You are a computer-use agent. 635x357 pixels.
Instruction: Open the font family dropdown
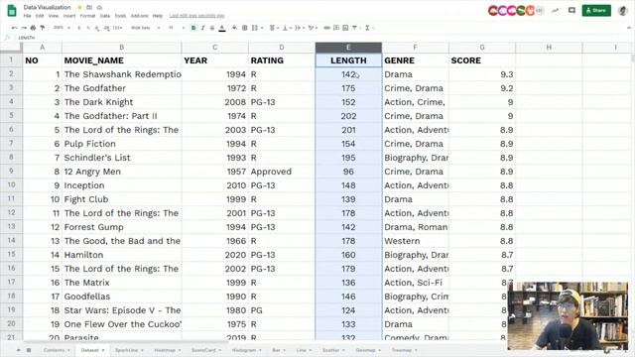click(146, 28)
